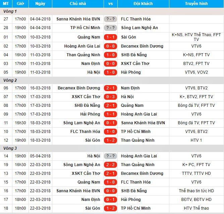Screen dimensions: 224x214
Task: Click the 'Đội khách' column header
Action: pyautogui.click(x=143, y=4)
